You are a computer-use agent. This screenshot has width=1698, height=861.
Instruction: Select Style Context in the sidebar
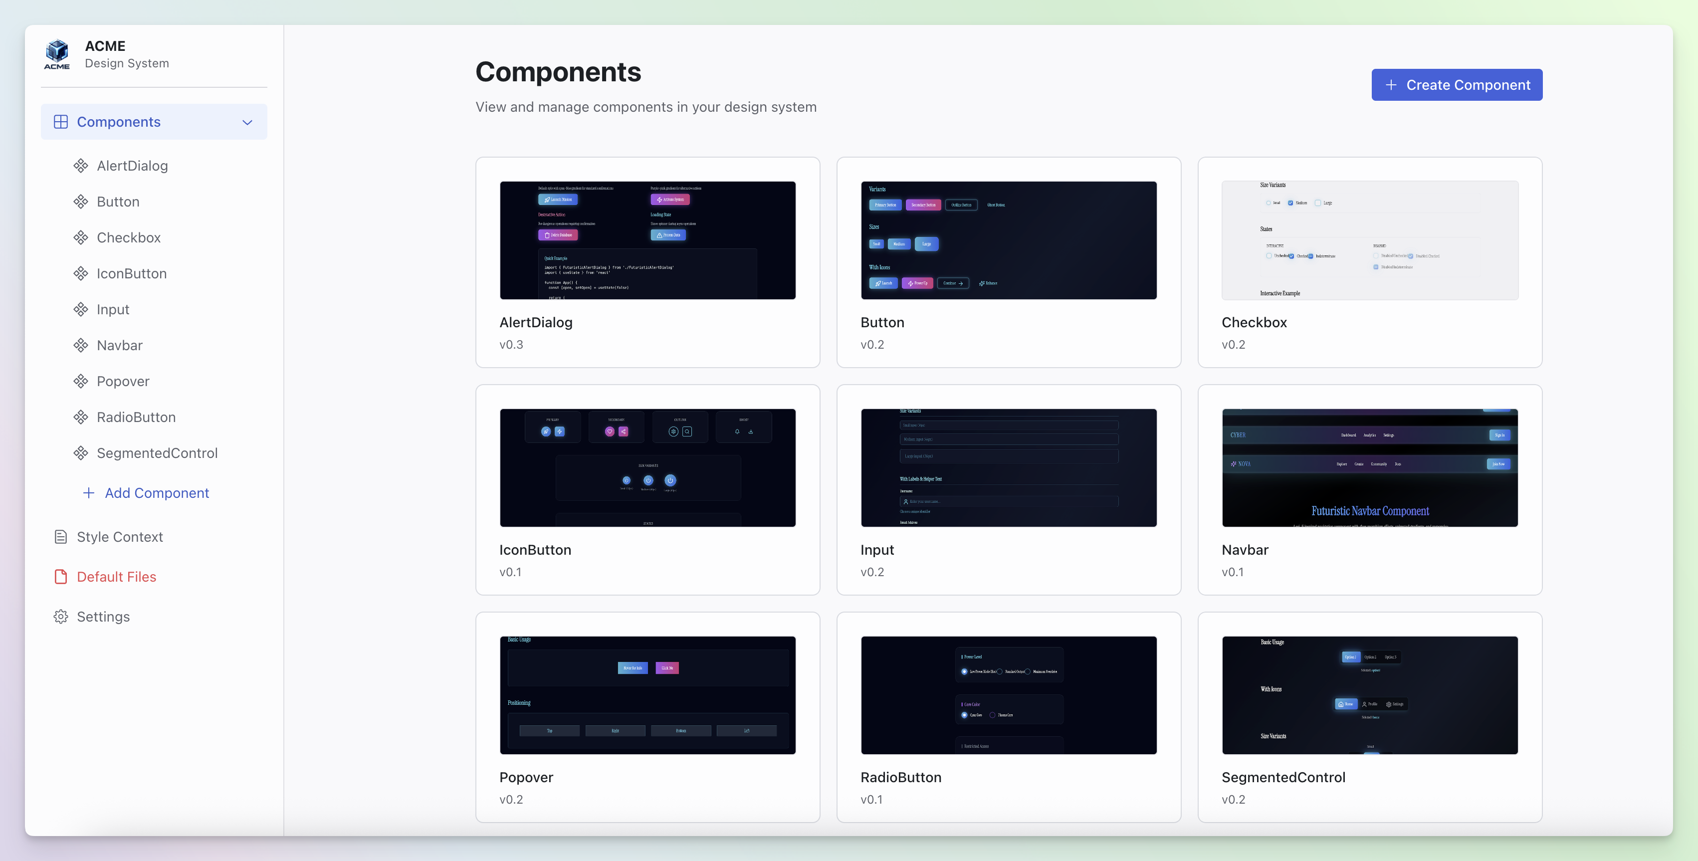pyautogui.click(x=119, y=537)
